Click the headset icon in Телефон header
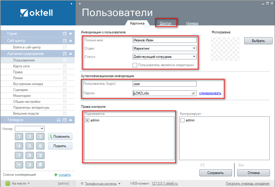This screenshot has height=187, width=275. point(59,120)
